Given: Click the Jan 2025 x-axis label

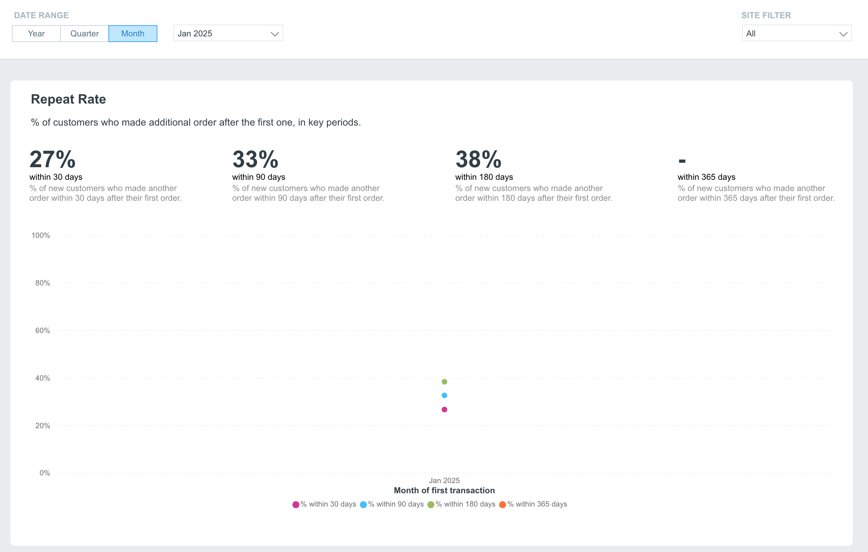Looking at the screenshot, I should [444, 481].
